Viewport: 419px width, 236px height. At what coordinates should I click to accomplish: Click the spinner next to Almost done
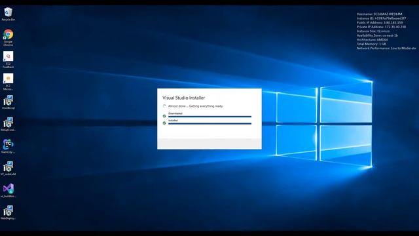click(164, 106)
